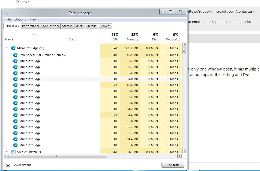This screenshot has height=171, width=260.
Task: Click the Snip & Sketch app icon
Action: 13,152
